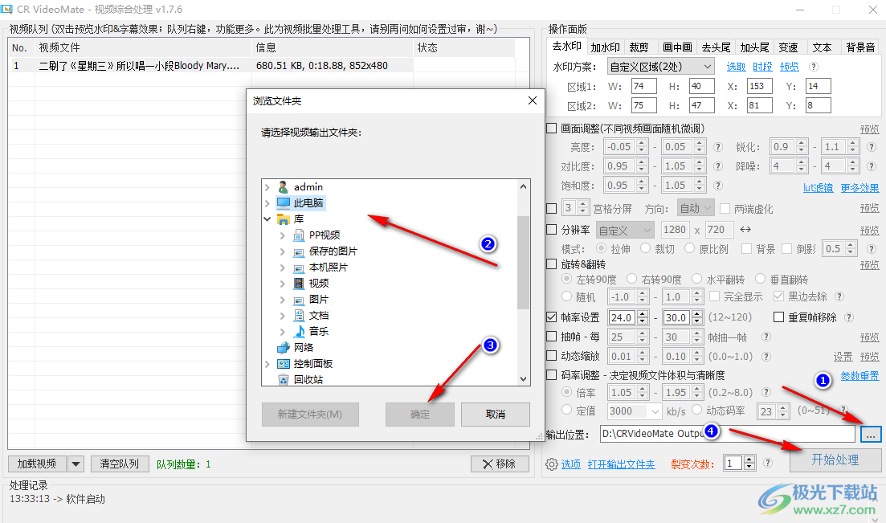Open the 打开输出文件夹 link
This screenshot has width=886, height=523.
(622, 464)
